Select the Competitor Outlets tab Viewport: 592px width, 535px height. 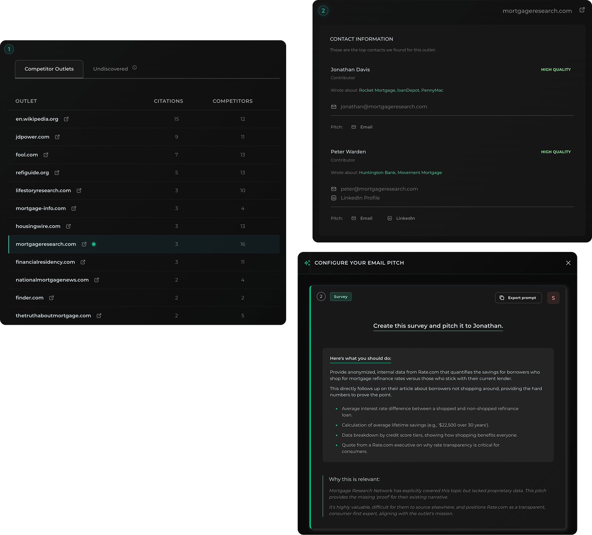49,69
